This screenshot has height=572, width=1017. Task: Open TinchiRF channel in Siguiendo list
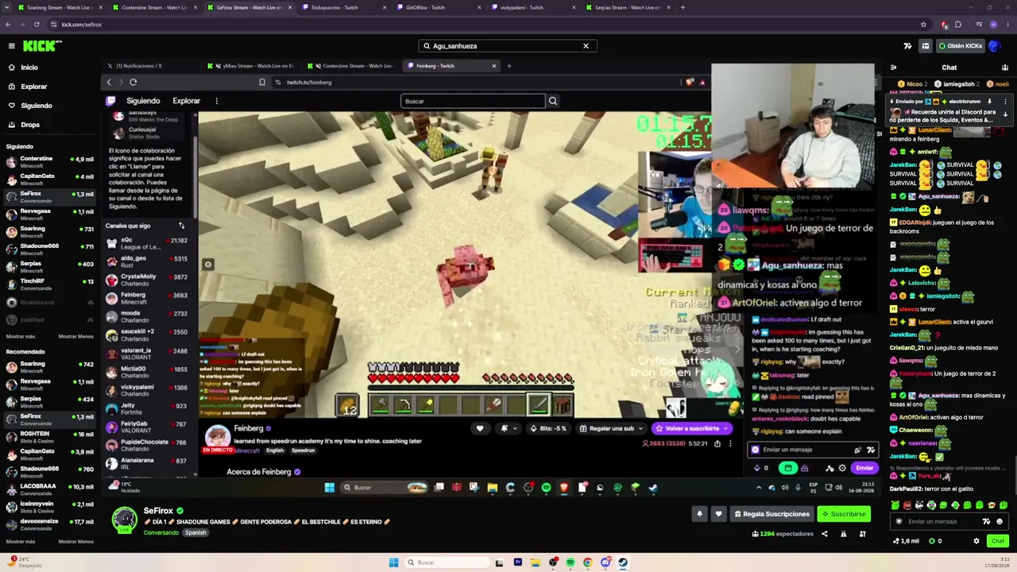(49, 284)
